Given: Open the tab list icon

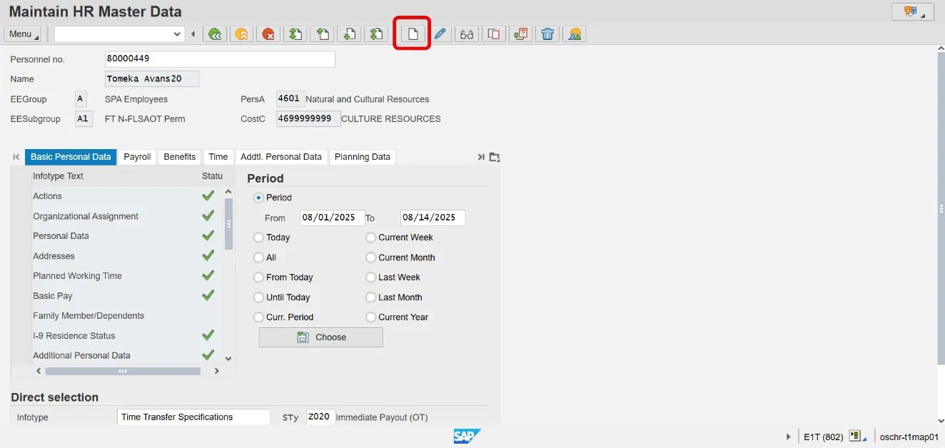Looking at the screenshot, I should click(495, 157).
